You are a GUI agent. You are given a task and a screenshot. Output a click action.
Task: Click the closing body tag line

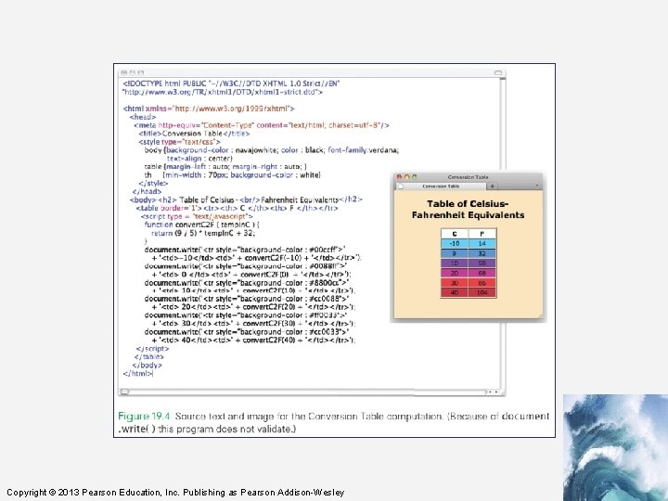coord(147,366)
